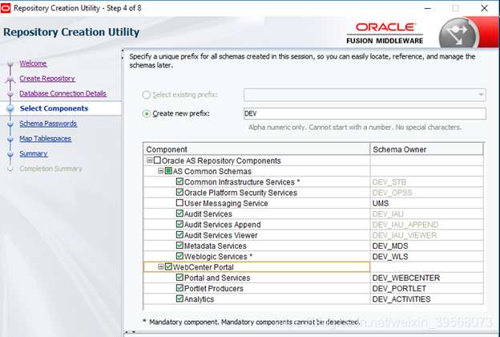
Task: Go to Welcome step link
Action: pyautogui.click(x=33, y=63)
